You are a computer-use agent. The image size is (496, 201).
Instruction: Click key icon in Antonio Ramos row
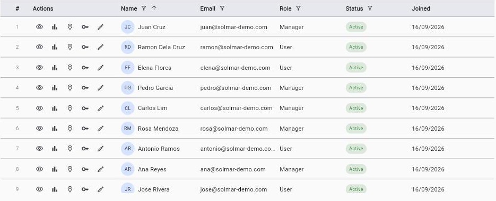[85, 149]
